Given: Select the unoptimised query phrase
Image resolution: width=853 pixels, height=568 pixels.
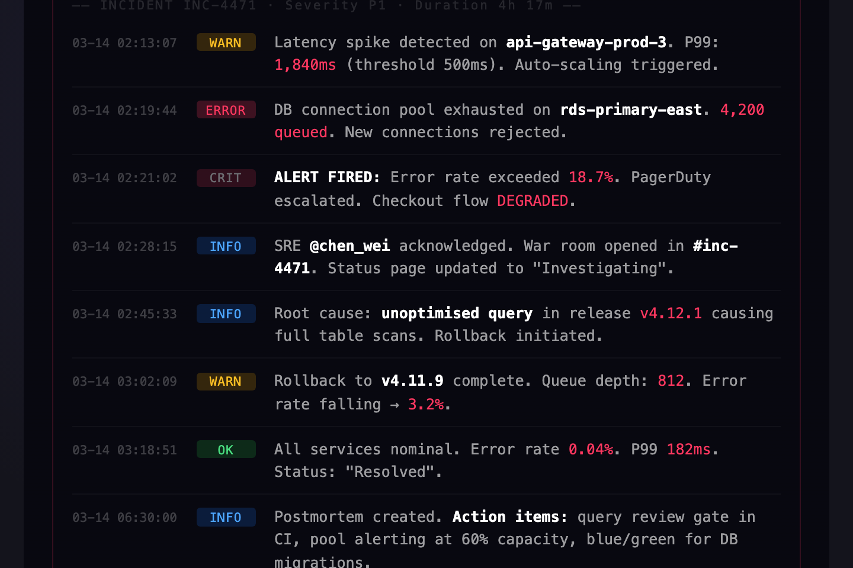Looking at the screenshot, I should [457, 314].
